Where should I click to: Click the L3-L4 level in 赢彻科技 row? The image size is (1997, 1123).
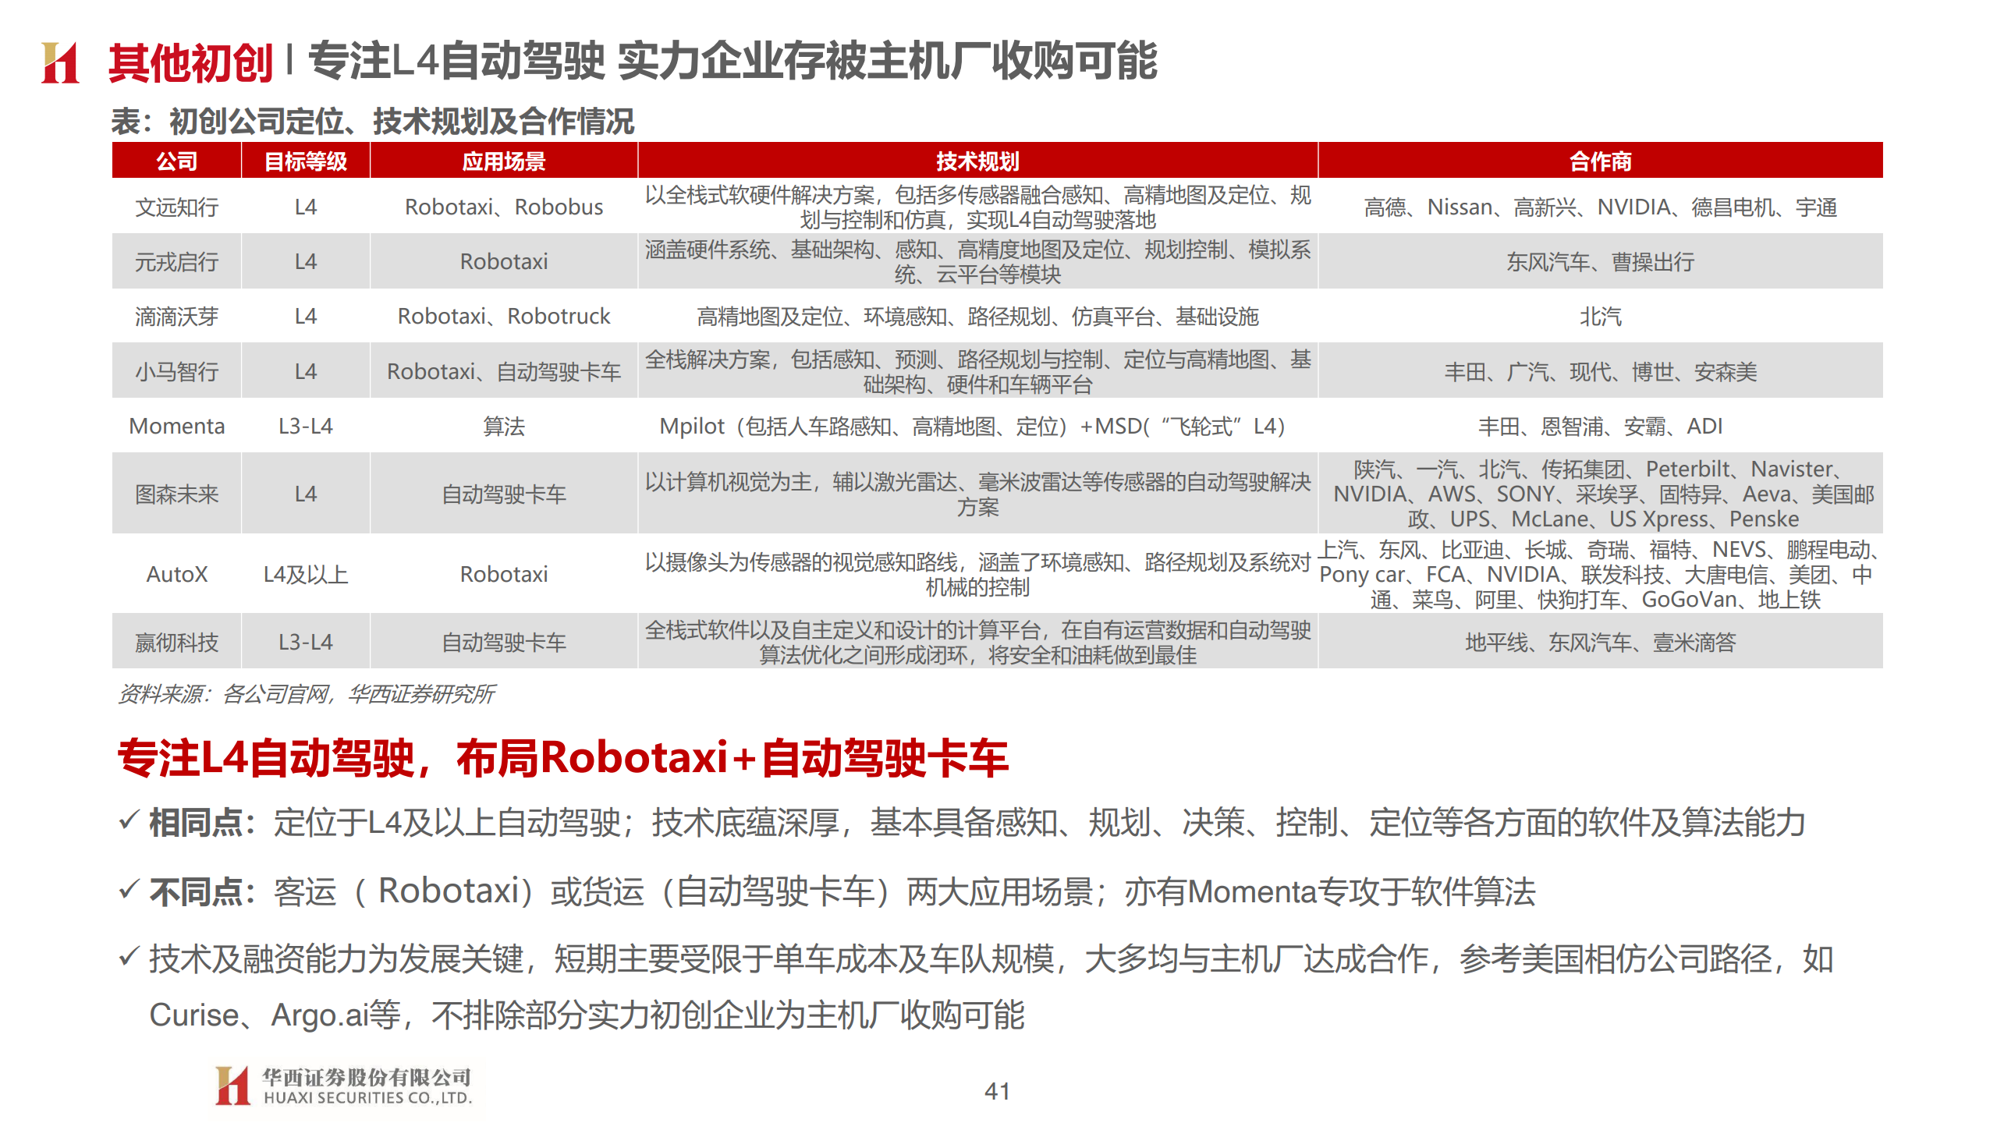(x=305, y=642)
